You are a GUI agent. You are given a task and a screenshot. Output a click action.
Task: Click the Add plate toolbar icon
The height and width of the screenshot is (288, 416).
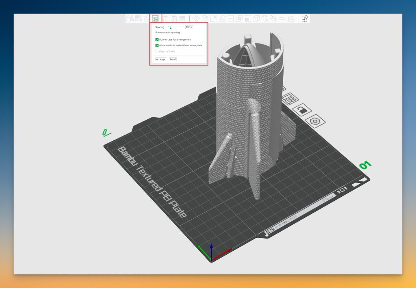(x=138, y=19)
